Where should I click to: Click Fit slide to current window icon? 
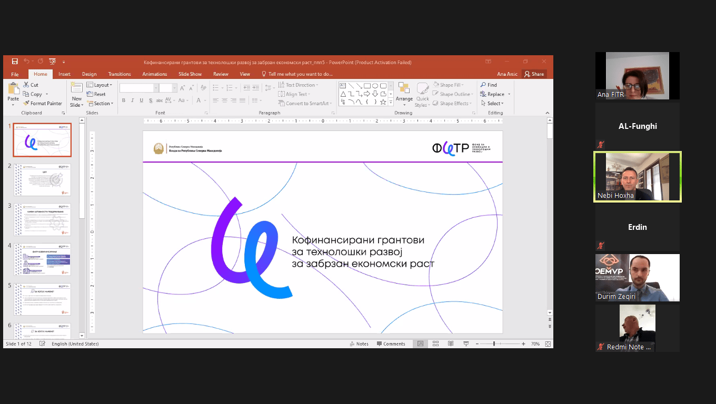point(548,344)
